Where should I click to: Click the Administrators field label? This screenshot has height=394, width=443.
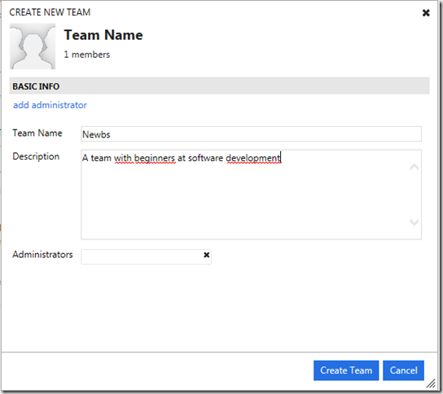click(42, 255)
